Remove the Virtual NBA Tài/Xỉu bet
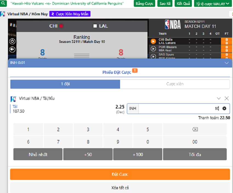The image size is (233, 193). pos(226,98)
